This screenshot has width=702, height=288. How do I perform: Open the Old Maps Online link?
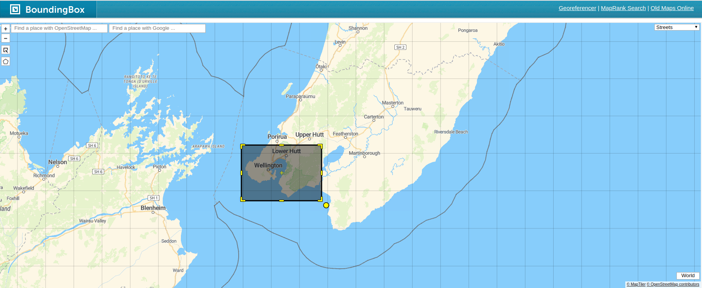[672, 8]
